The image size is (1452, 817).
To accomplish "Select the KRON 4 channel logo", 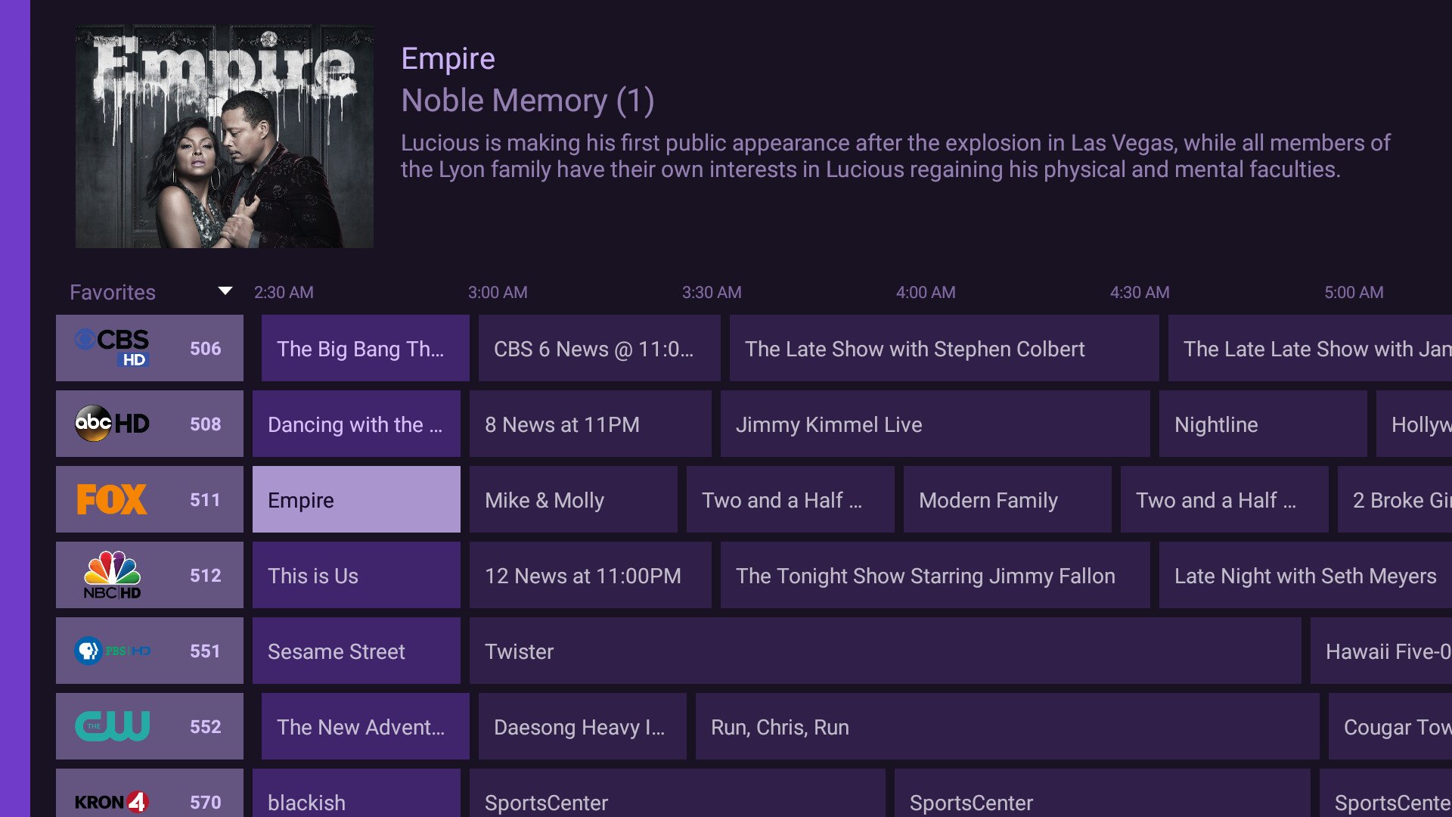I will pyautogui.click(x=112, y=801).
